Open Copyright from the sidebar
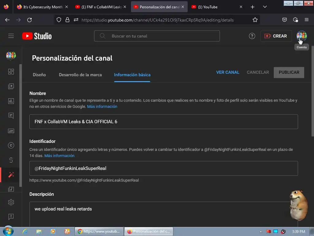The width and height of the screenshot is (314, 236). click(11, 145)
